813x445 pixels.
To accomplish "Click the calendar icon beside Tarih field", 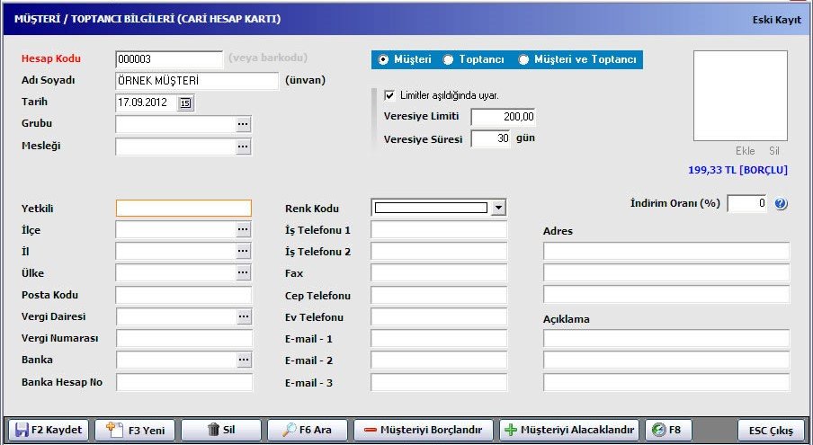I will tap(185, 103).
